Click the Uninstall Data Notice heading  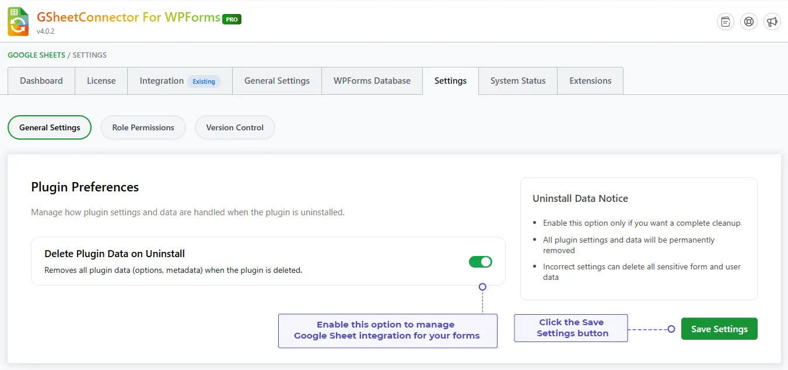(x=580, y=198)
